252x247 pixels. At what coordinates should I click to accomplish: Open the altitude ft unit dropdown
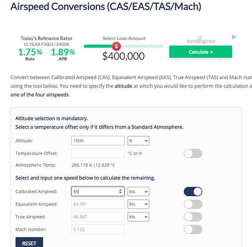tap(138, 141)
